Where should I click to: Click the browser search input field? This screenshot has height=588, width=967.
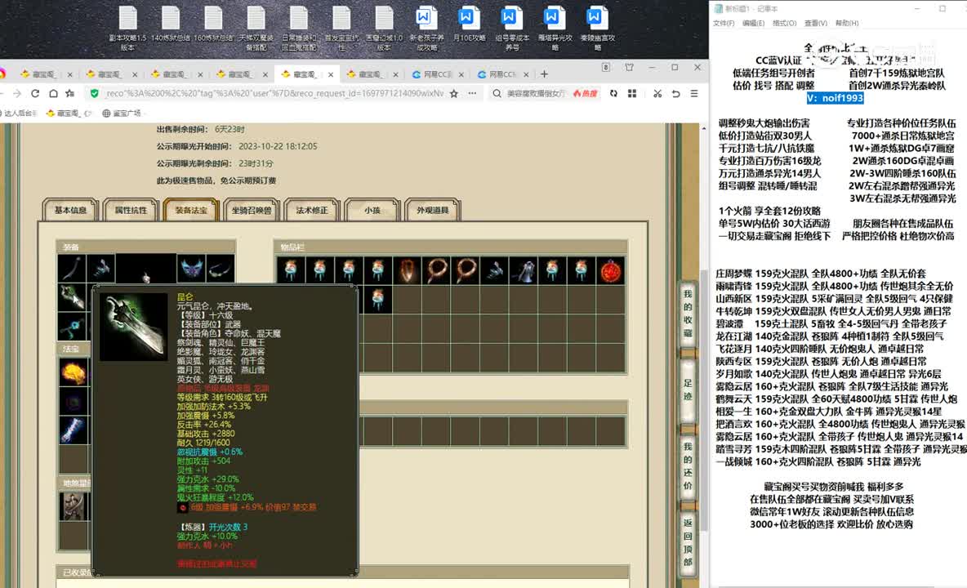coord(535,93)
